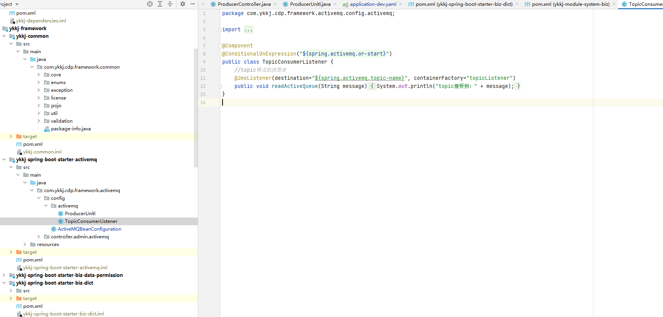This screenshot has width=663, height=317.
Task: Select ykkj-common.iml file
Action: [x=42, y=152]
